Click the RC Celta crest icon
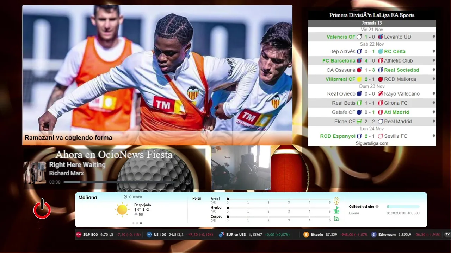Viewport: 451px width, 253px height. click(381, 51)
